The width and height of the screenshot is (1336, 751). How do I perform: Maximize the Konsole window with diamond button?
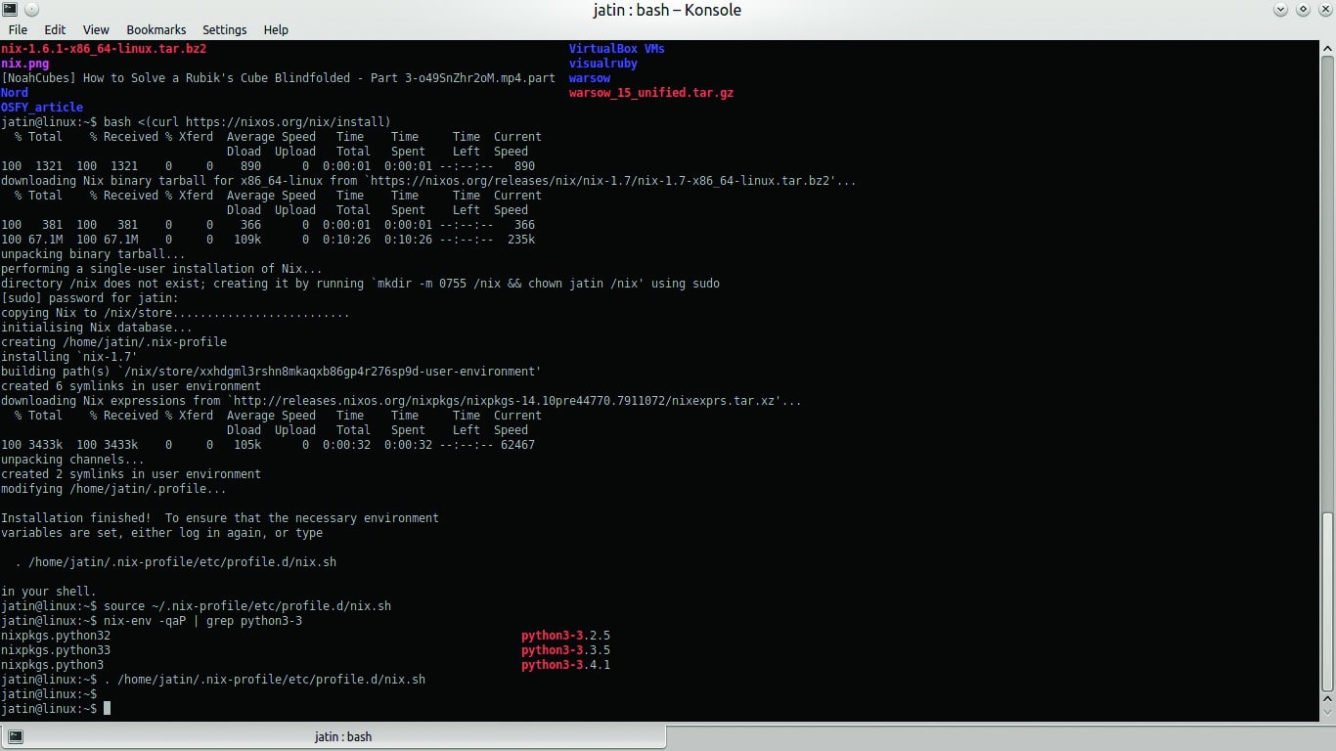pyautogui.click(x=1303, y=10)
